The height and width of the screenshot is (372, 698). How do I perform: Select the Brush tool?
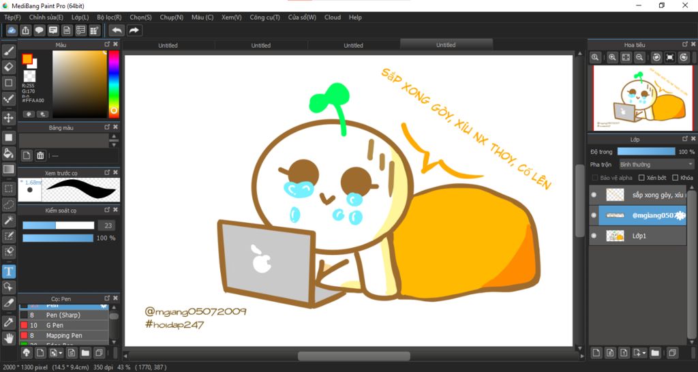[x=8, y=51]
